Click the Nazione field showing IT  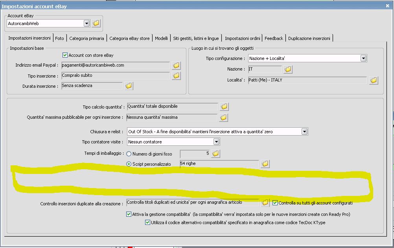[265, 69]
